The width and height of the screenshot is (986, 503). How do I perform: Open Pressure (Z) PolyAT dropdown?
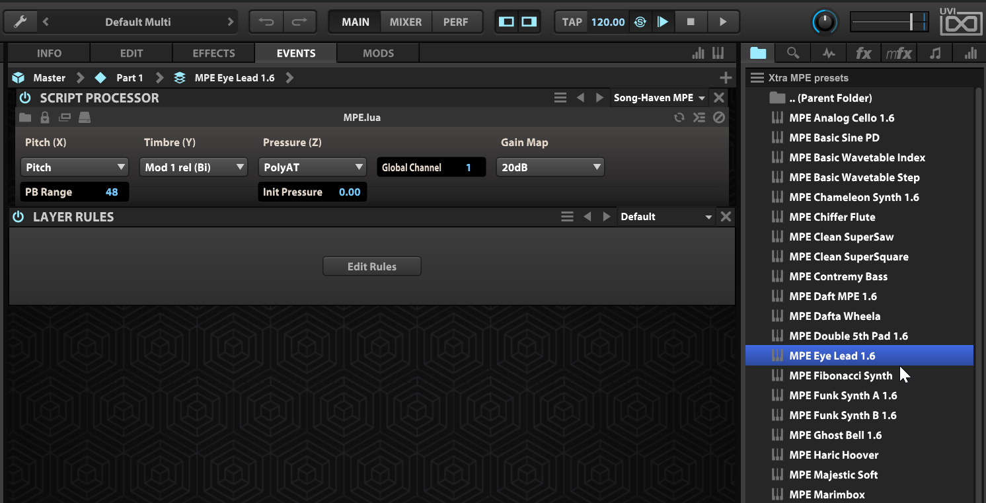click(313, 167)
